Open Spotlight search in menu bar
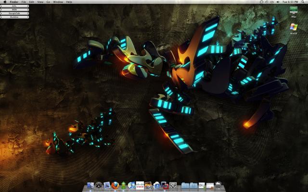The image size is (308, 192). [303, 2]
